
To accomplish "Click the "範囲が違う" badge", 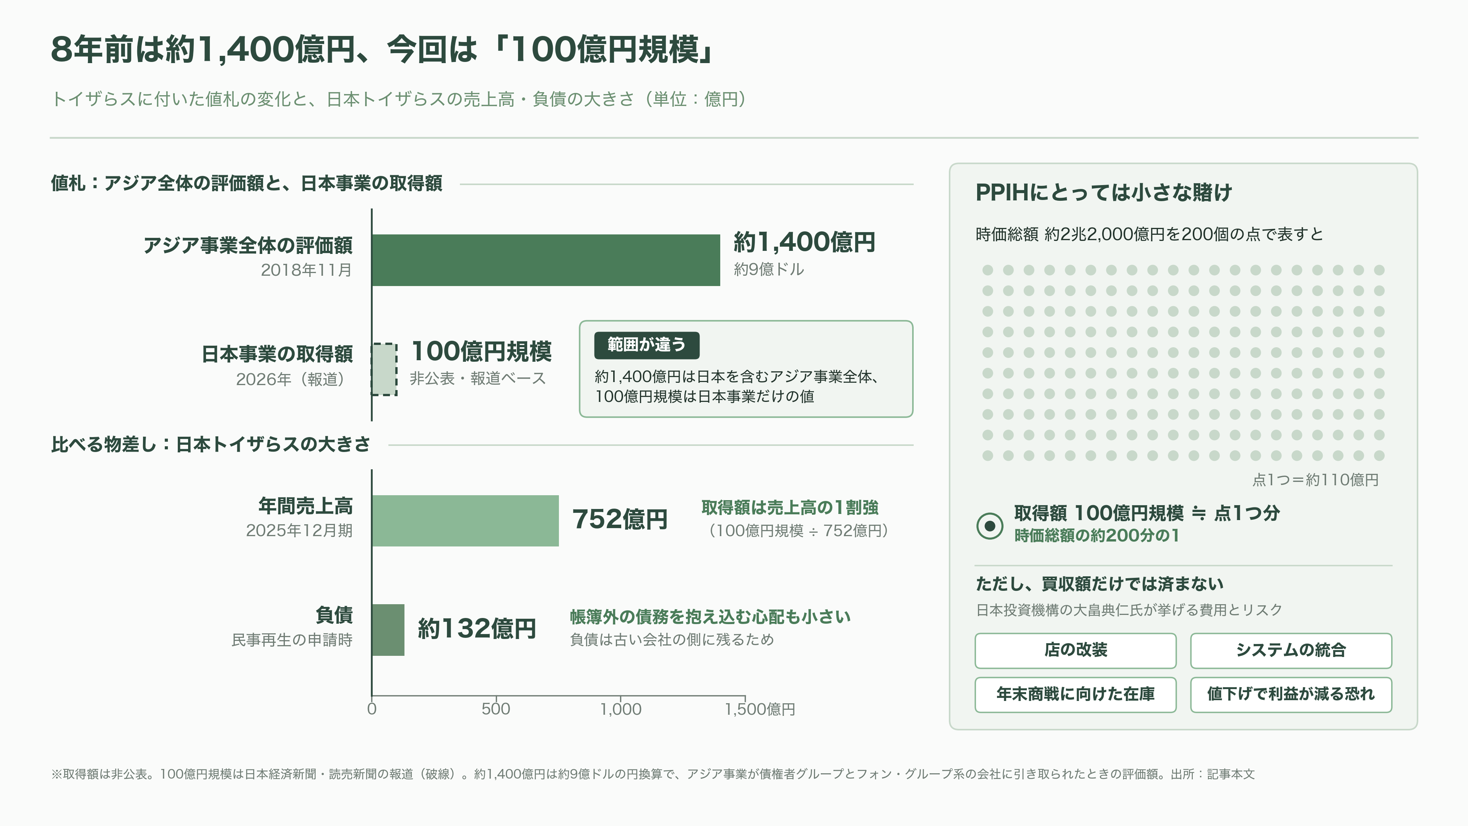I will coord(647,345).
